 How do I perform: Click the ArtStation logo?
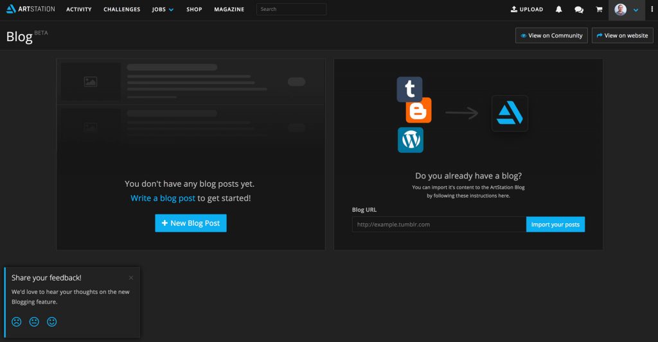click(x=30, y=9)
